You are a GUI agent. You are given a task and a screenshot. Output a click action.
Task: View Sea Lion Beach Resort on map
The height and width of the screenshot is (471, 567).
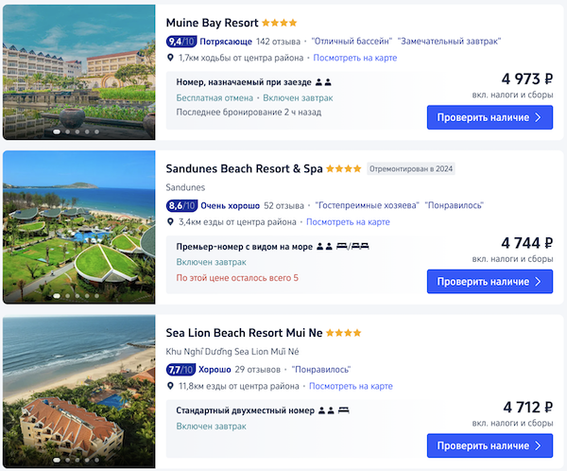(x=350, y=386)
